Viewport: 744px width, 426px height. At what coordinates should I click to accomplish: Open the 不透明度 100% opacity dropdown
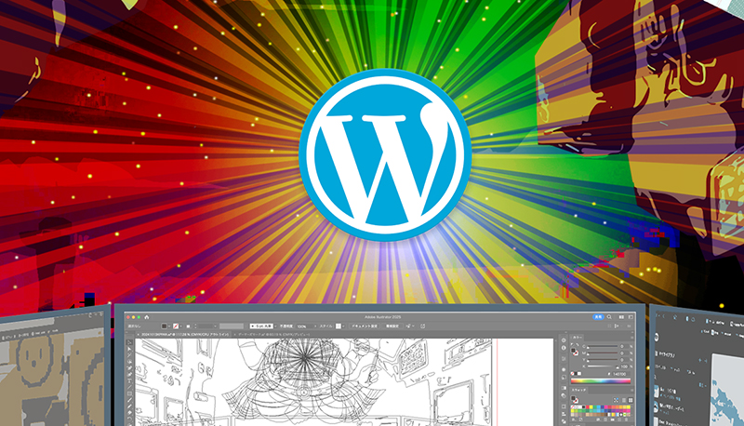point(302,326)
